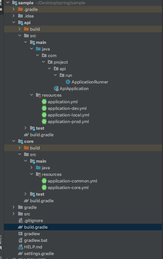Click the orange .gradle folder icon
Image resolution: width=163 pixels, height=259 pixels.
[x=20, y=9]
